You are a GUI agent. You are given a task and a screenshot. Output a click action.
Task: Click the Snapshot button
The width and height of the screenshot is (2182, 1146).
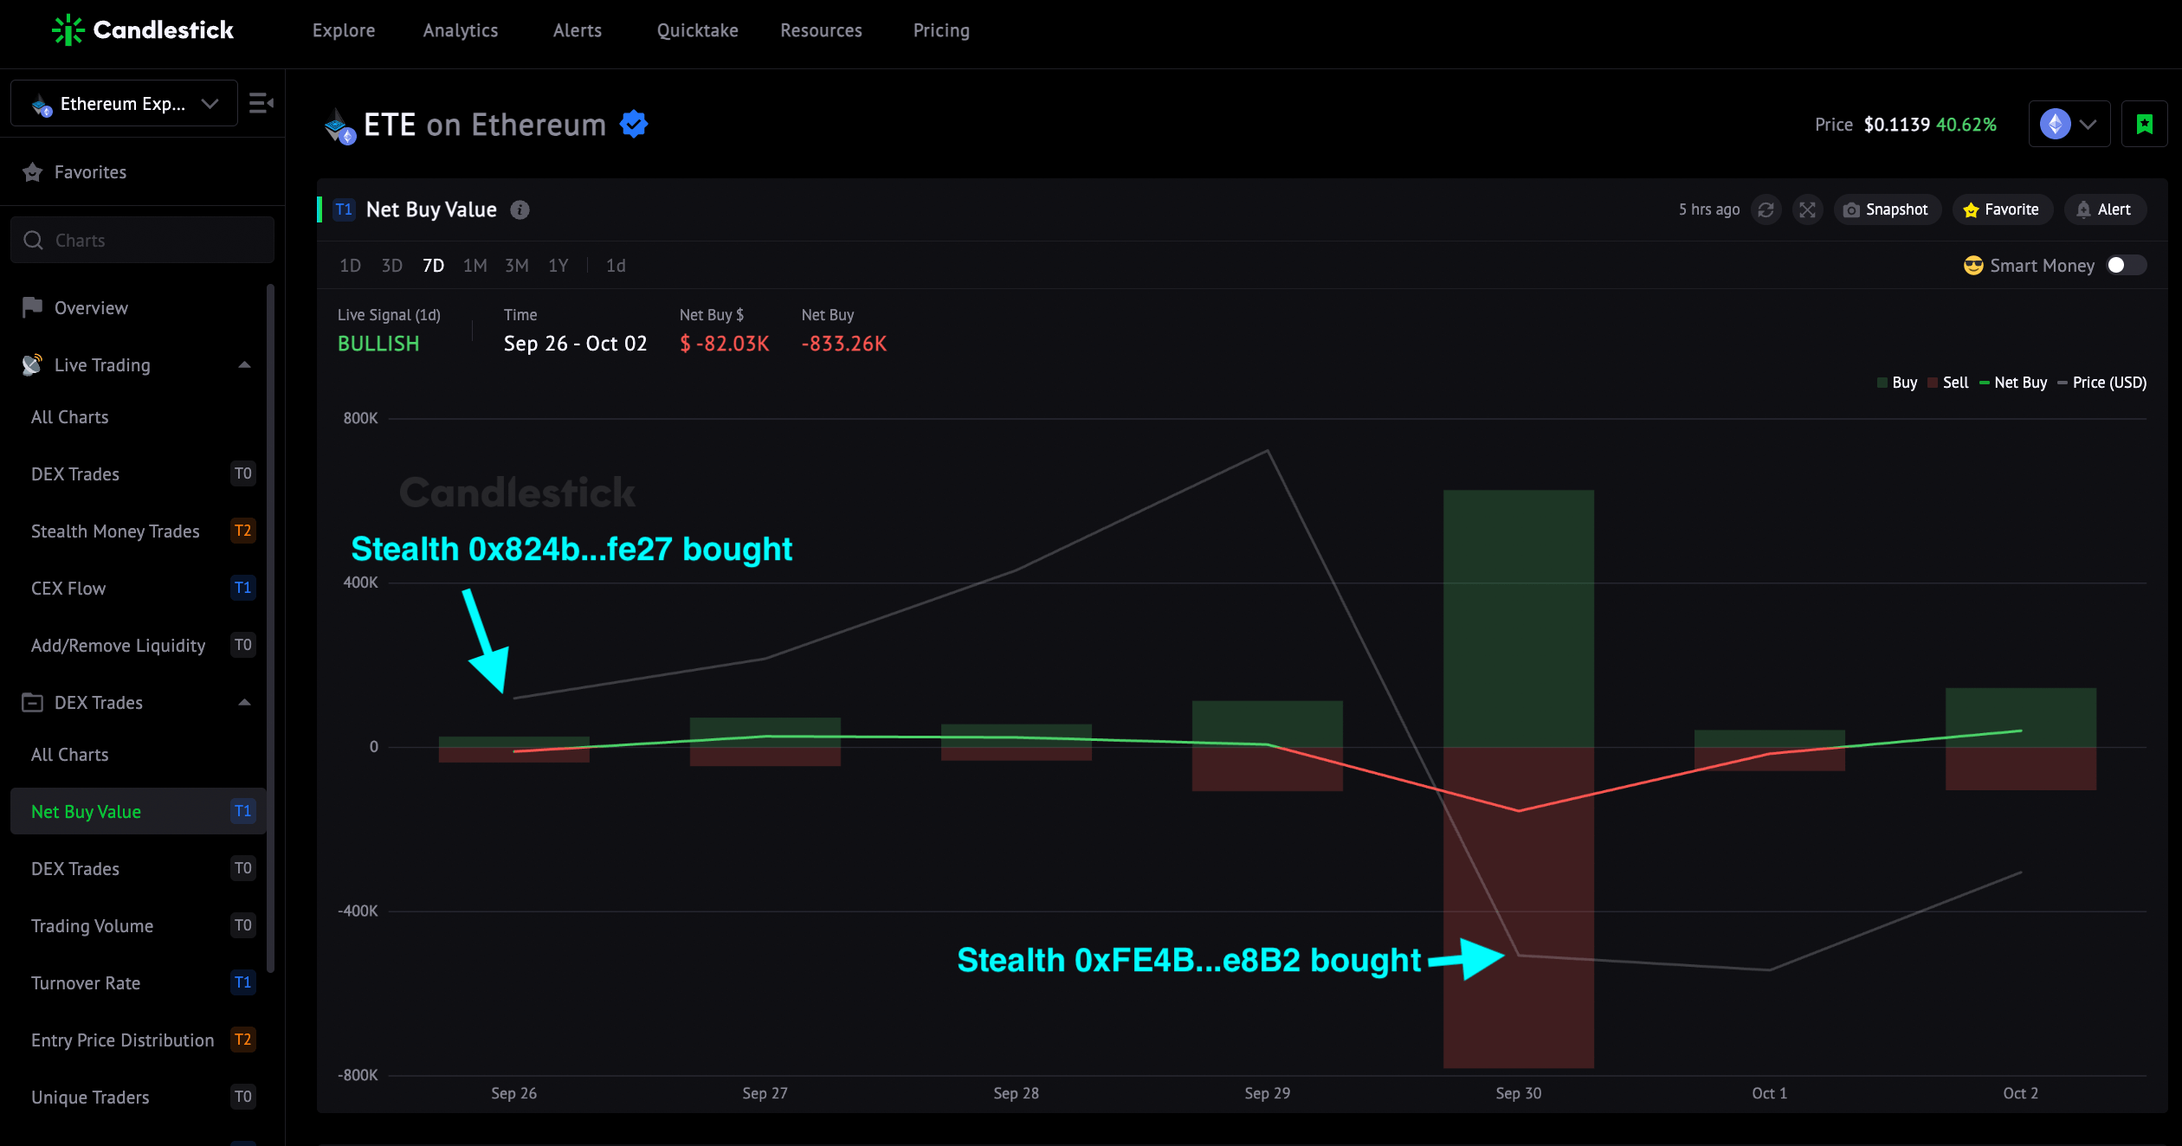[1887, 209]
